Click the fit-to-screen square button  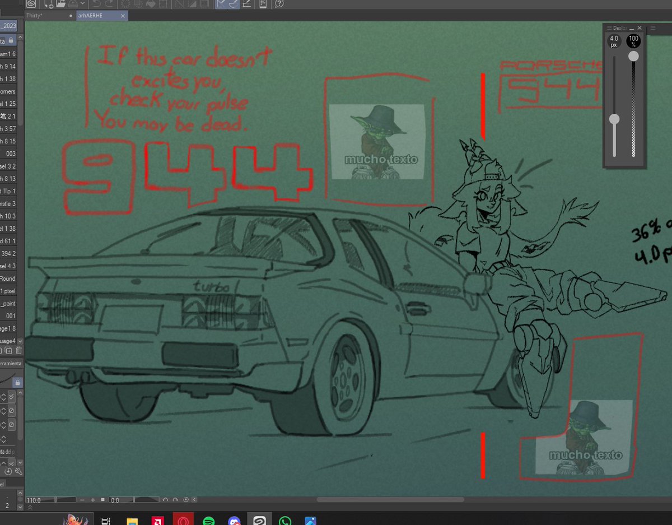pos(102,500)
